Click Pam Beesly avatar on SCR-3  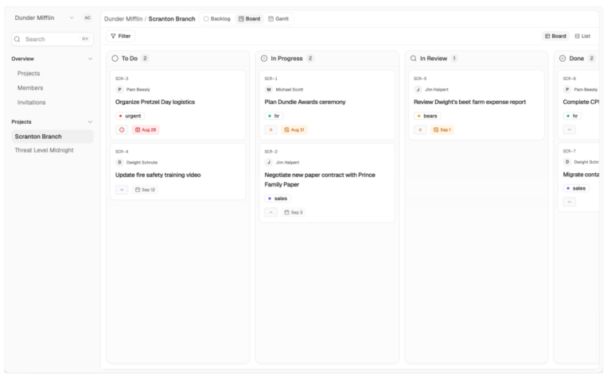tap(119, 90)
